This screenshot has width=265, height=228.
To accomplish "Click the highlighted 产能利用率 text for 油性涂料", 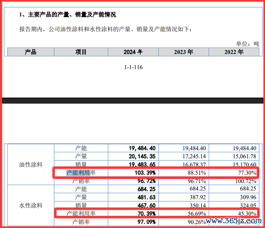I will coord(81,173).
